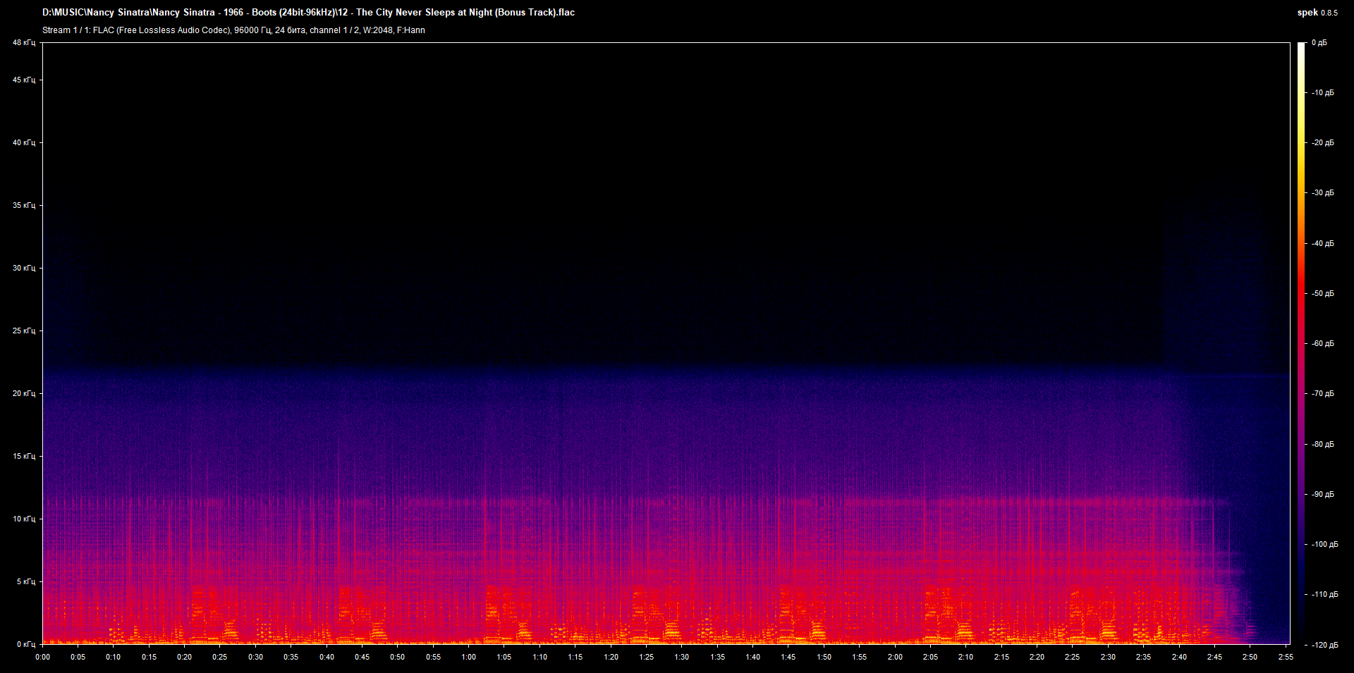Click the 35 кГц frequency axis label

24,206
